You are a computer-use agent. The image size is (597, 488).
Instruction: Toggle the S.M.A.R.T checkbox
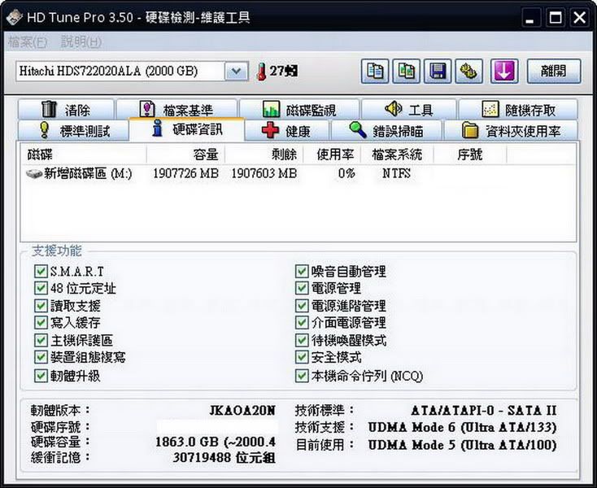(x=41, y=271)
